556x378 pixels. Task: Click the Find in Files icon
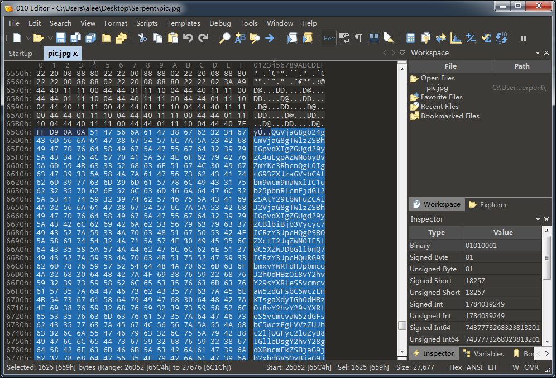pos(255,38)
